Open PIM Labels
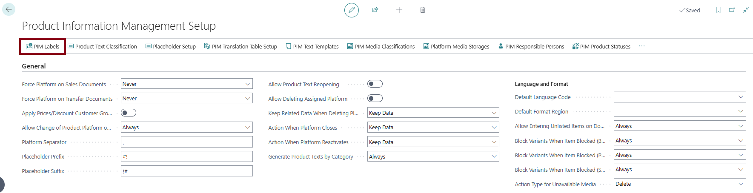753x193 pixels. pyautogui.click(x=43, y=46)
